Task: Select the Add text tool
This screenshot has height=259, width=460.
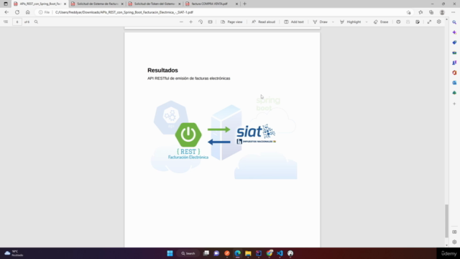Action: [x=294, y=22]
